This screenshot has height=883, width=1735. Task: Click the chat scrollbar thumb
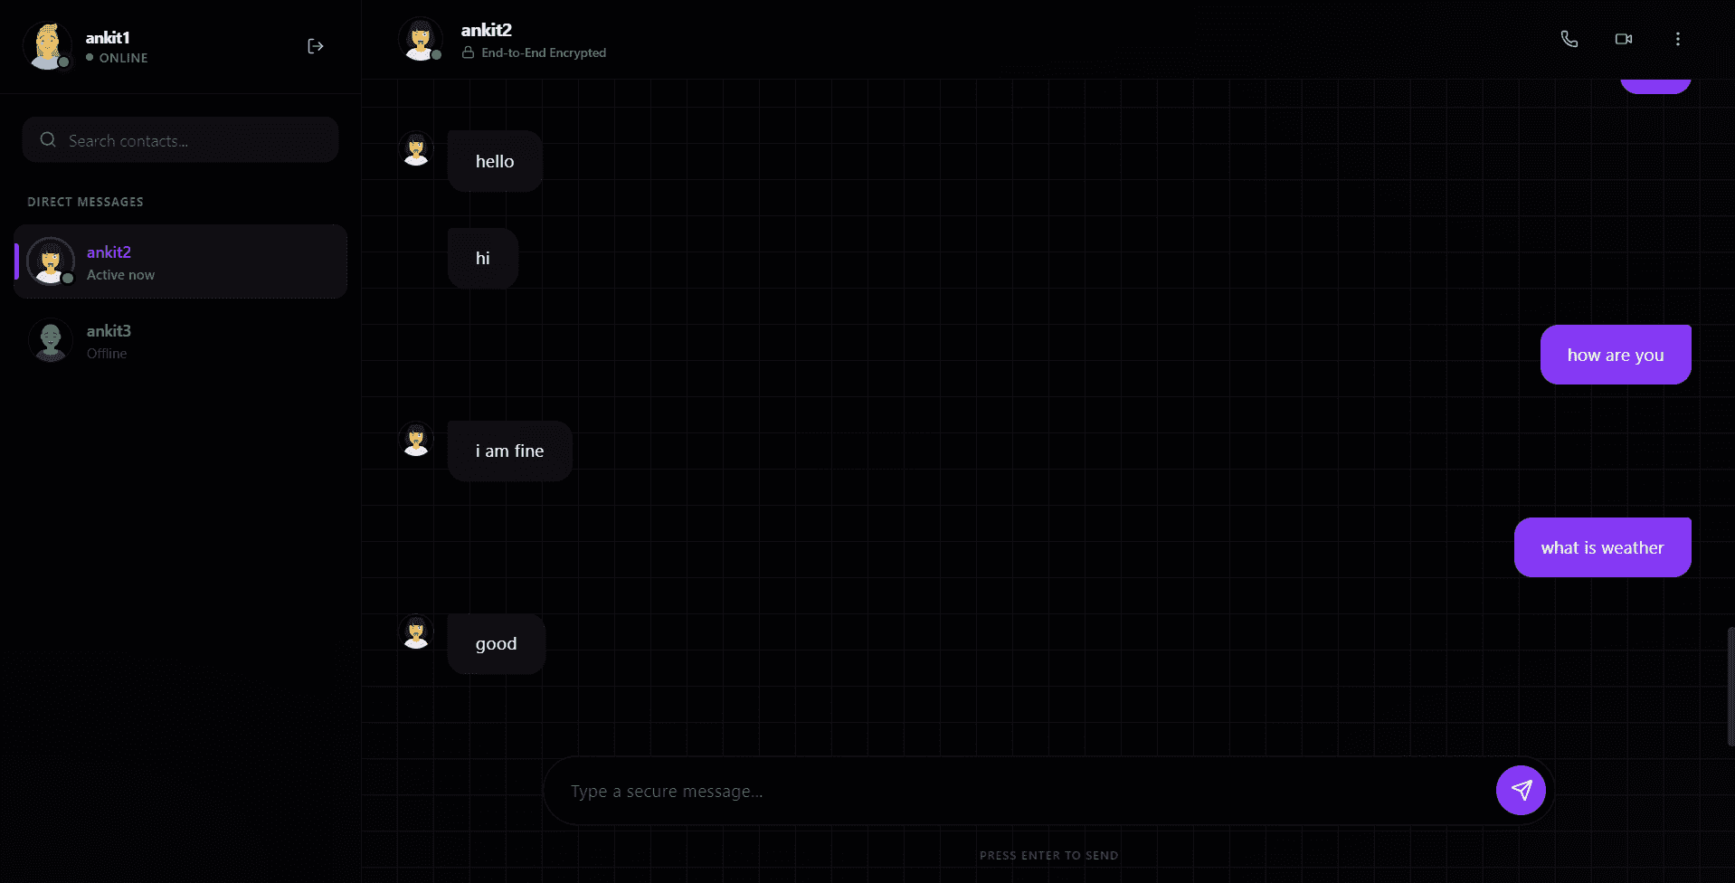(1730, 686)
